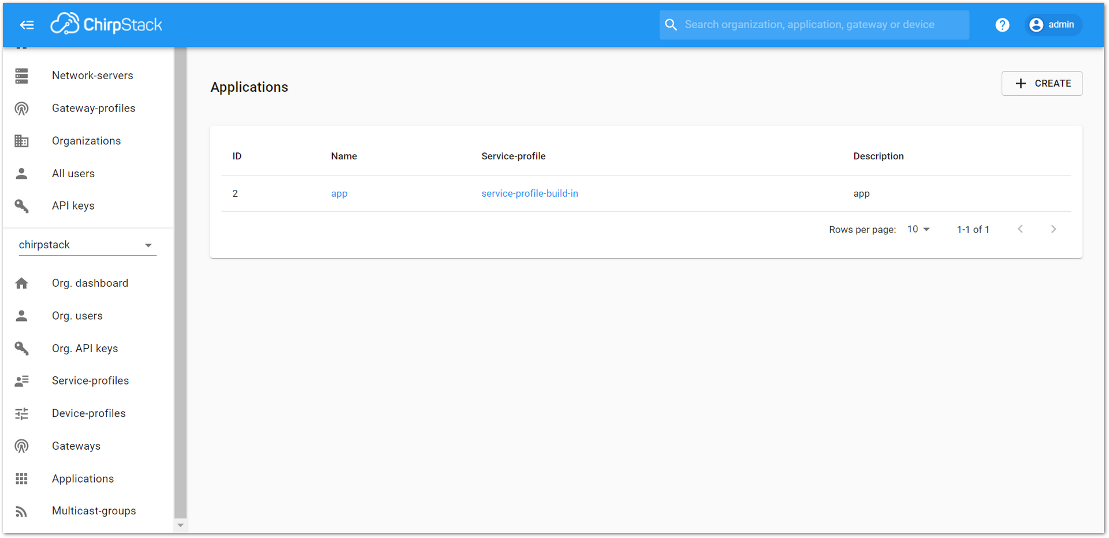Select Applications label in sidebar
This screenshot has width=1109, height=538.
[83, 479]
